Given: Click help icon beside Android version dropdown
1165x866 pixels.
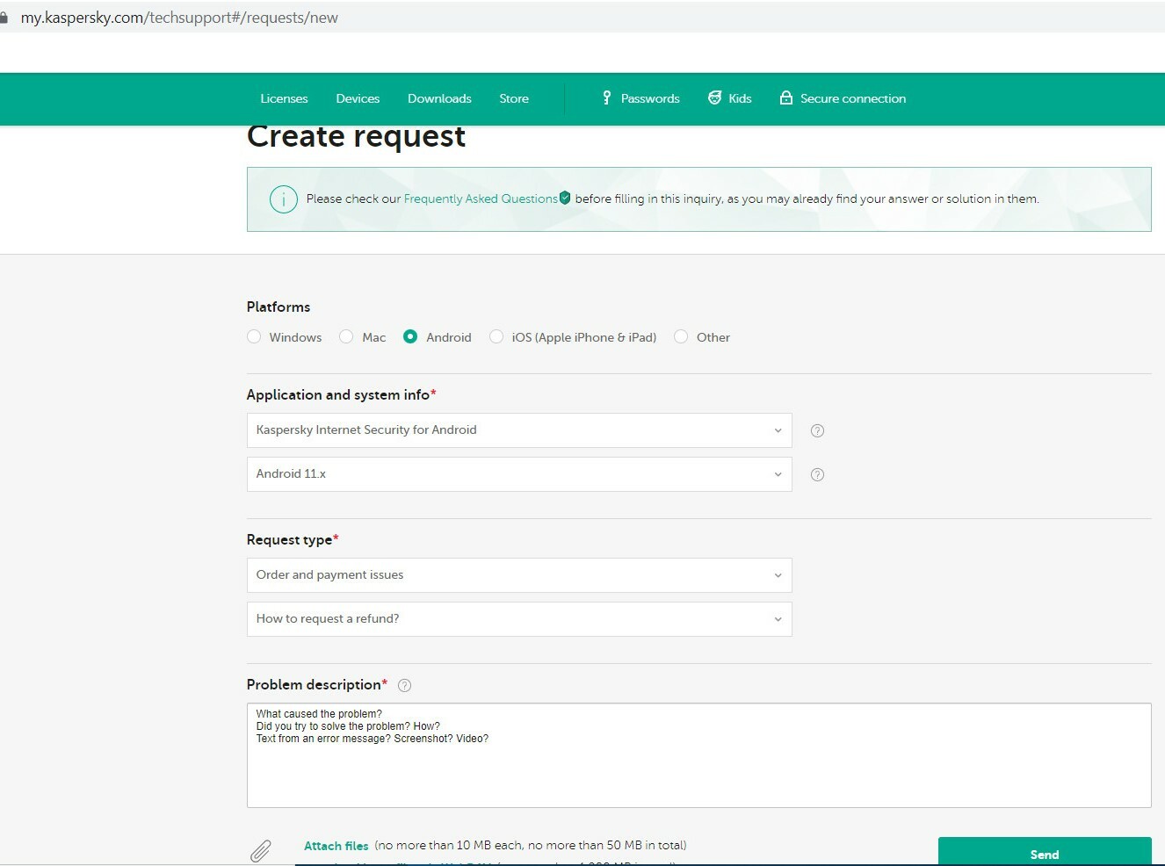Looking at the screenshot, I should pos(817,474).
